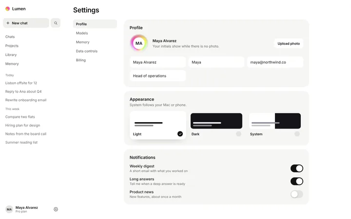Open settings gear next to Maya Alvarez
This screenshot has height=219, width=351.
pos(56,209)
